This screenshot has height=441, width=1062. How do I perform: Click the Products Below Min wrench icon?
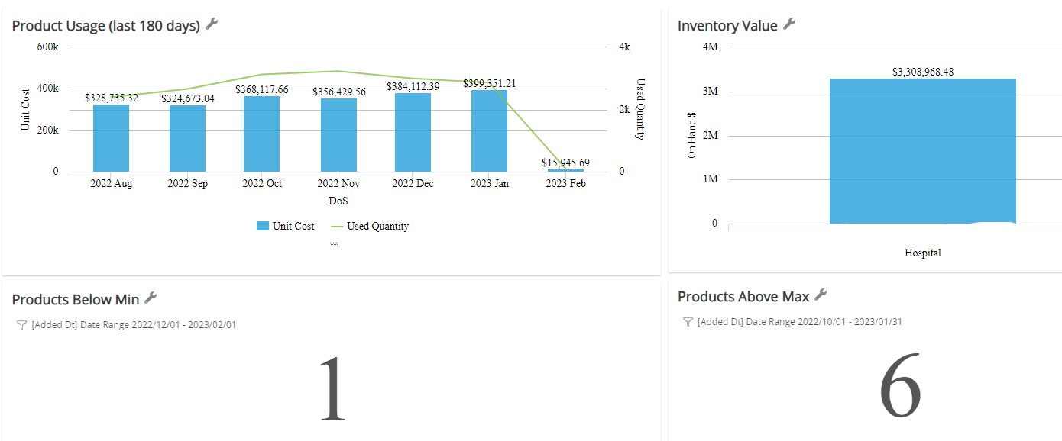point(151,298)
